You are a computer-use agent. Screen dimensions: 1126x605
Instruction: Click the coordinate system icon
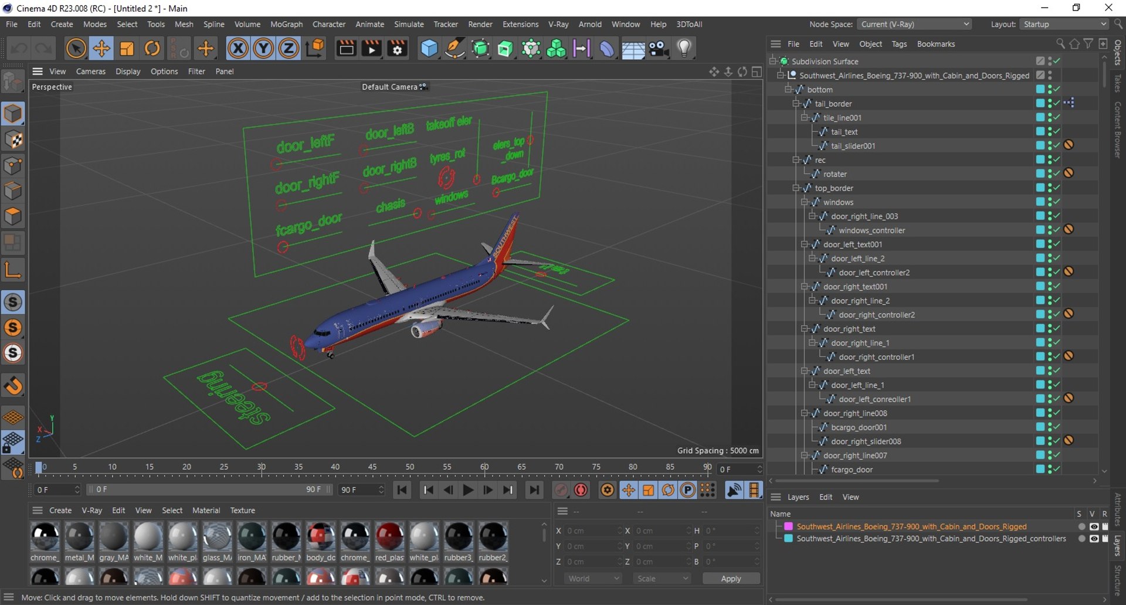coord(315,48)
